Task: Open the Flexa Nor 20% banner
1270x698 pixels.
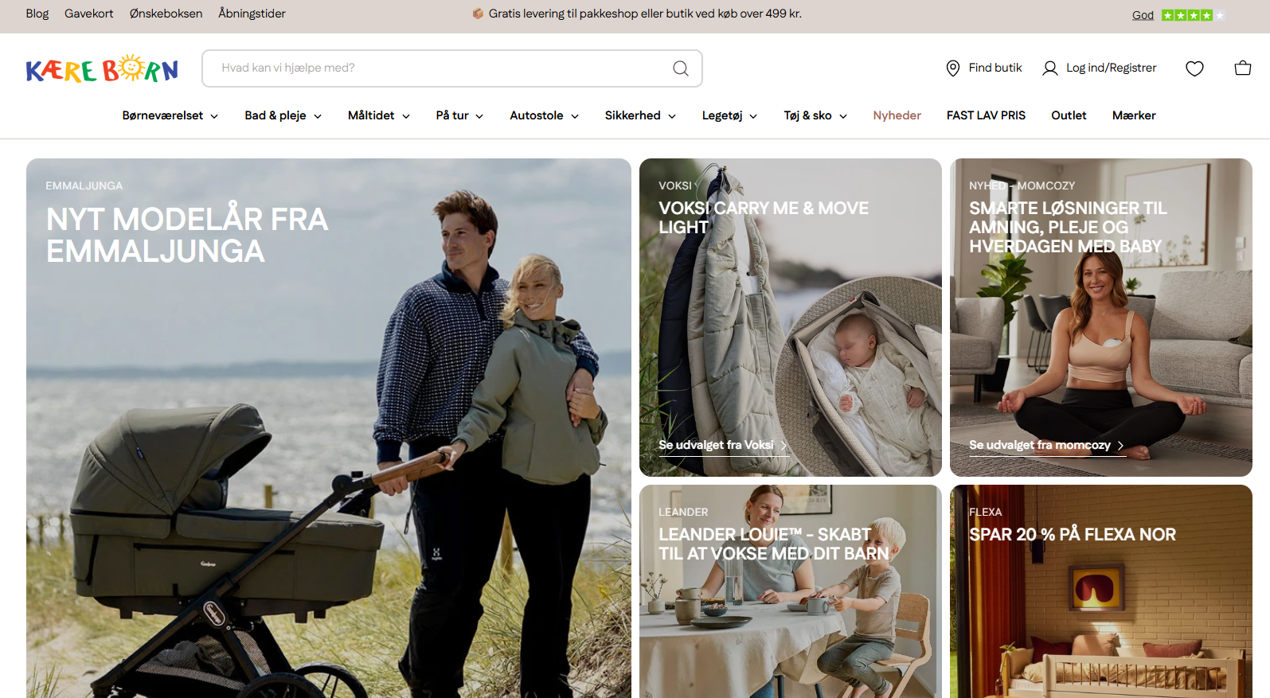Action: click(x=1101, y=591)
